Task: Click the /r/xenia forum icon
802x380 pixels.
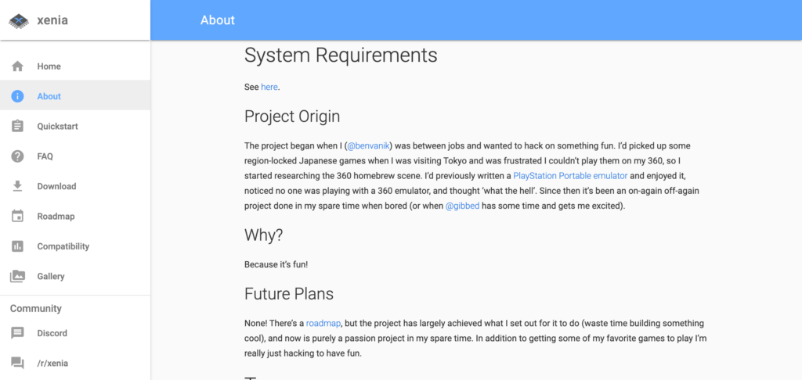Action: (x=17, y=363)
